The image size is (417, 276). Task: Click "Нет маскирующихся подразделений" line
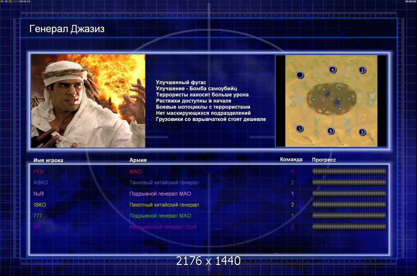pyautogui.click(x=203, y=113)
